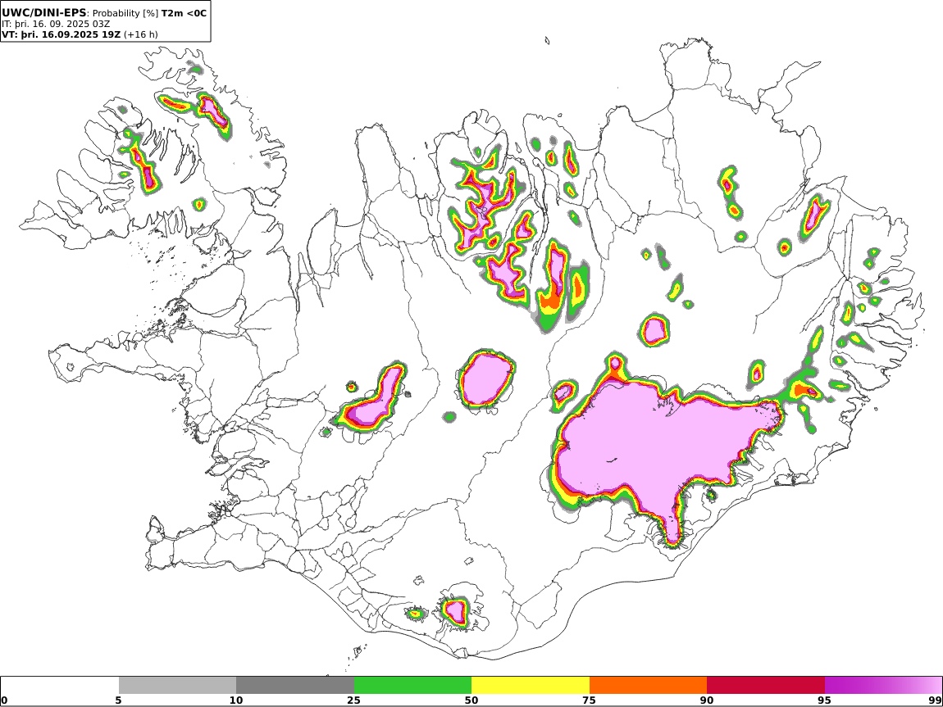Click the 'T2m <0C' parameter label
This screenshot has width=943, height=707.
[x=184, y=12]
